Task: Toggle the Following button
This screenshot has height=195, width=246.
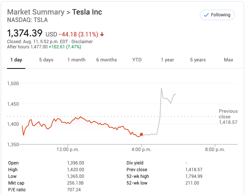Action: tap(217, 15)
